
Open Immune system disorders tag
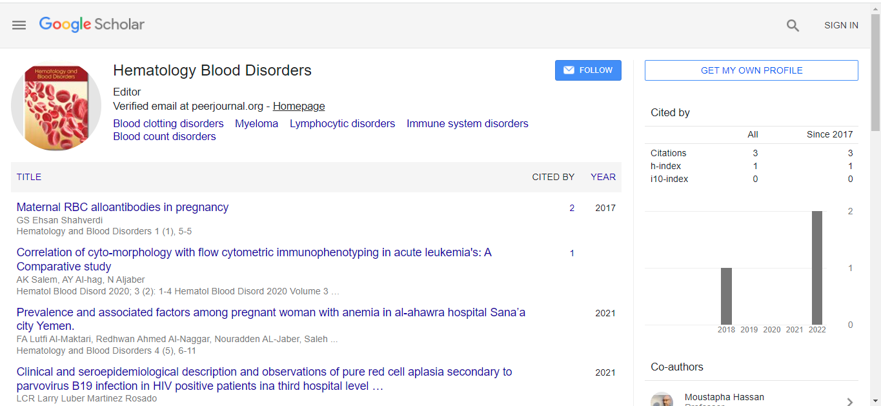(x=467, y=124)
